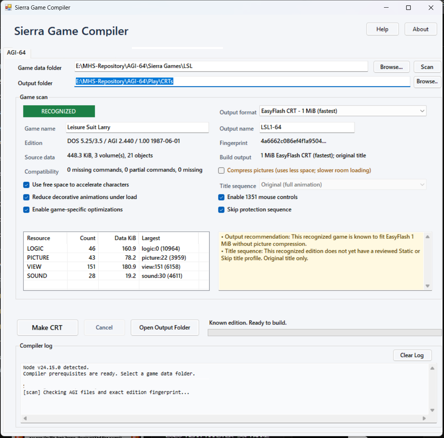Select the PICTURE resource row
Screen dimensions: 444x438
point(116,258)
